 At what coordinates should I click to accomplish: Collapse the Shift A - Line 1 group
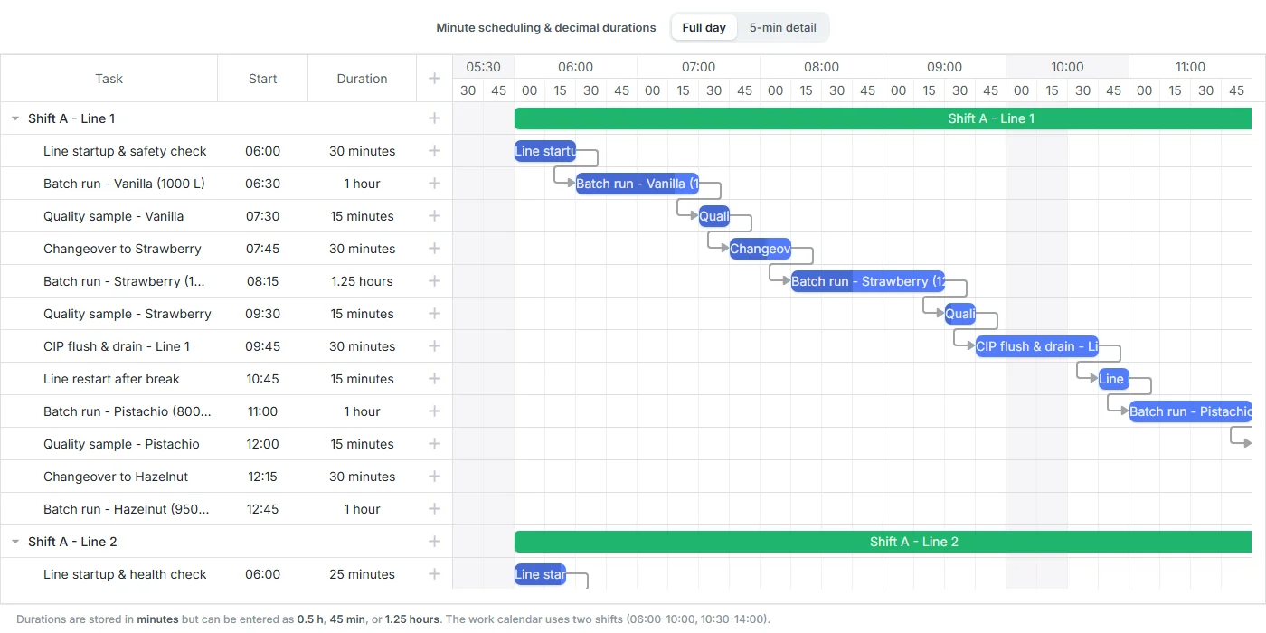15,118
